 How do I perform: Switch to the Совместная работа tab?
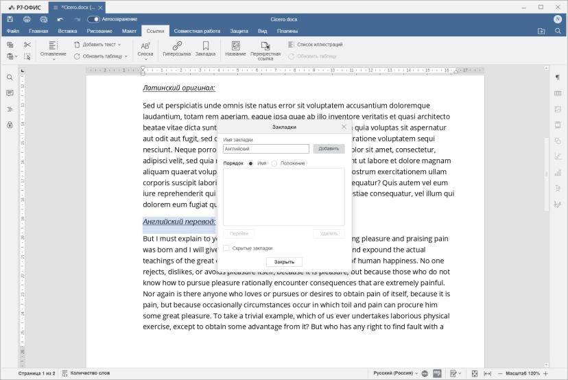[197, 31]
